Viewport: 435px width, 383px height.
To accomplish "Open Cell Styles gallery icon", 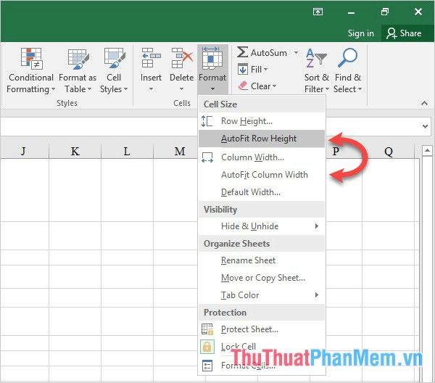I will click(115, 58).
